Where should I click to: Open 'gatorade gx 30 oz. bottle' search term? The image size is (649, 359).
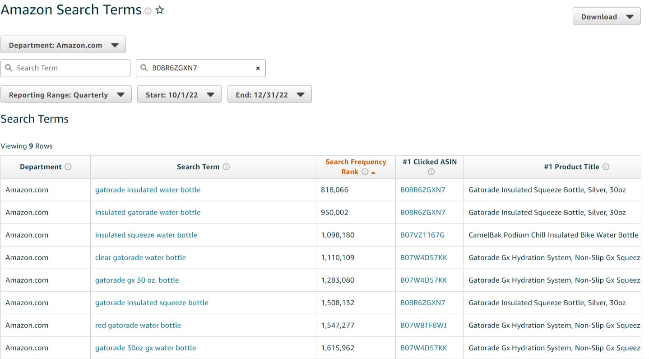(137, 280)
